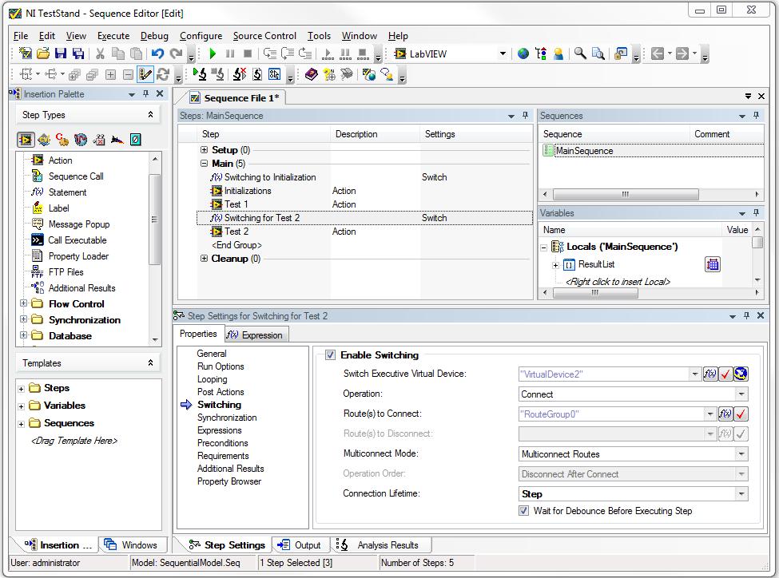Expand the Cleanup step group
Image resolution: width=779 pixels, height=578 pixels.
pos(205,259)
